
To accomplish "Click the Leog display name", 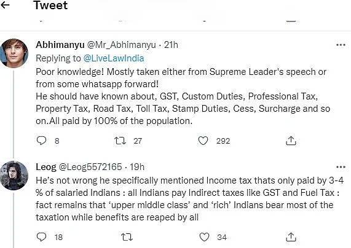I will pyautogui.click(x=46, y=167).
